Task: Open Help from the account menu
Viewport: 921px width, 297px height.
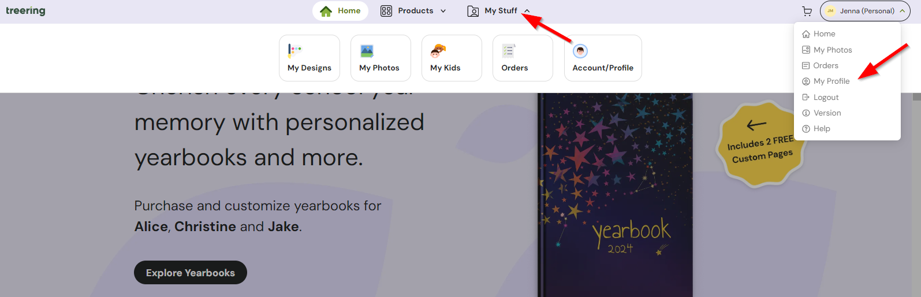Action: [x=821, y=129]
